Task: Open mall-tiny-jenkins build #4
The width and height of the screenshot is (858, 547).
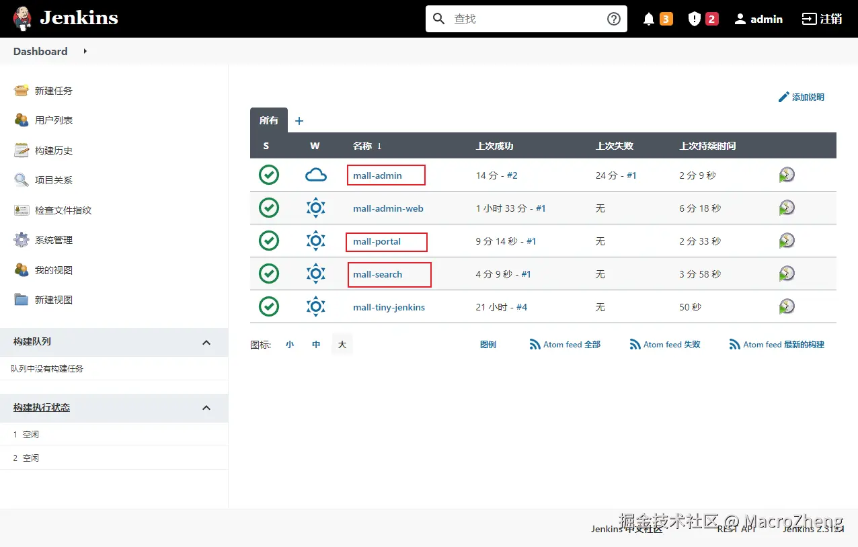Action: point(522,307)
